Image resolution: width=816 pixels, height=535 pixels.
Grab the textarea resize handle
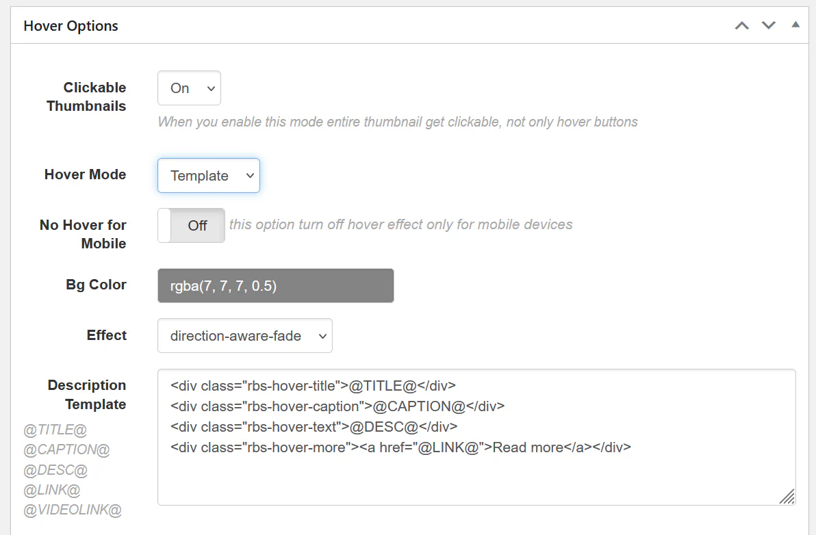(787, 497)
